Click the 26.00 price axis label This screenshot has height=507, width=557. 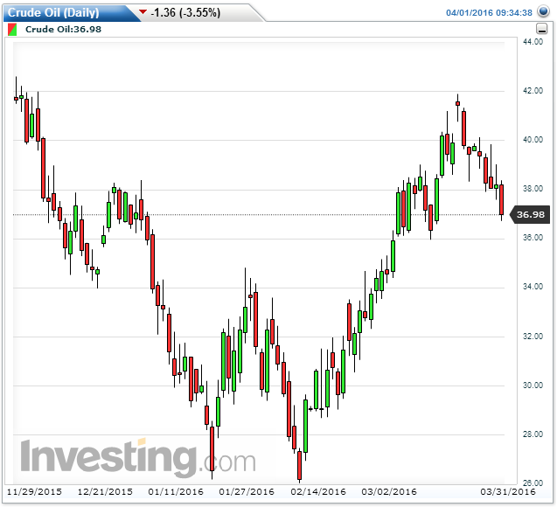(533, 483)
